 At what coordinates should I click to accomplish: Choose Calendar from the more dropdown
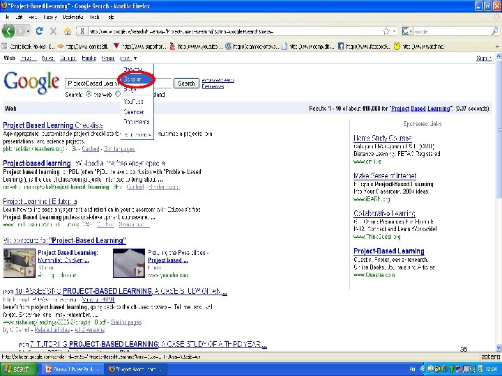coord(133,112)
